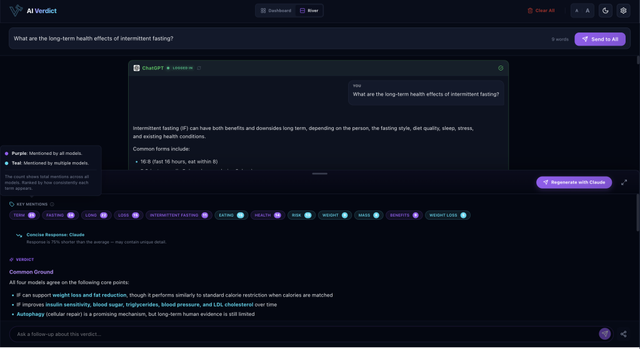Click the Purple legend entry
Screen dimensions: 640x349
click(44, 154)
